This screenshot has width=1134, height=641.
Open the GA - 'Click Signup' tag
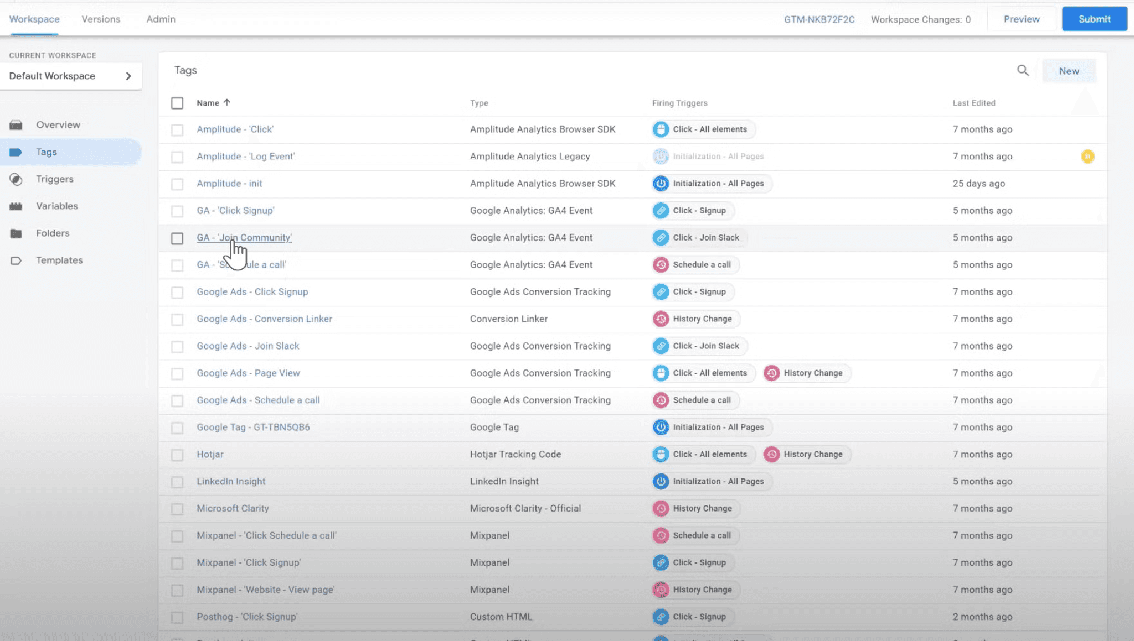click(x=235, y=211)
